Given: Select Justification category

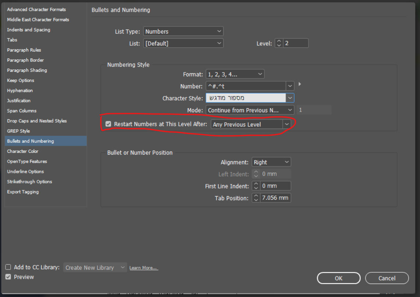Looking at the screenshot, I should click(19, 101).
